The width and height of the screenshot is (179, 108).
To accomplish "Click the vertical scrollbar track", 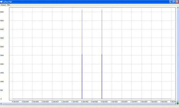I will click(x=178, y=55).
